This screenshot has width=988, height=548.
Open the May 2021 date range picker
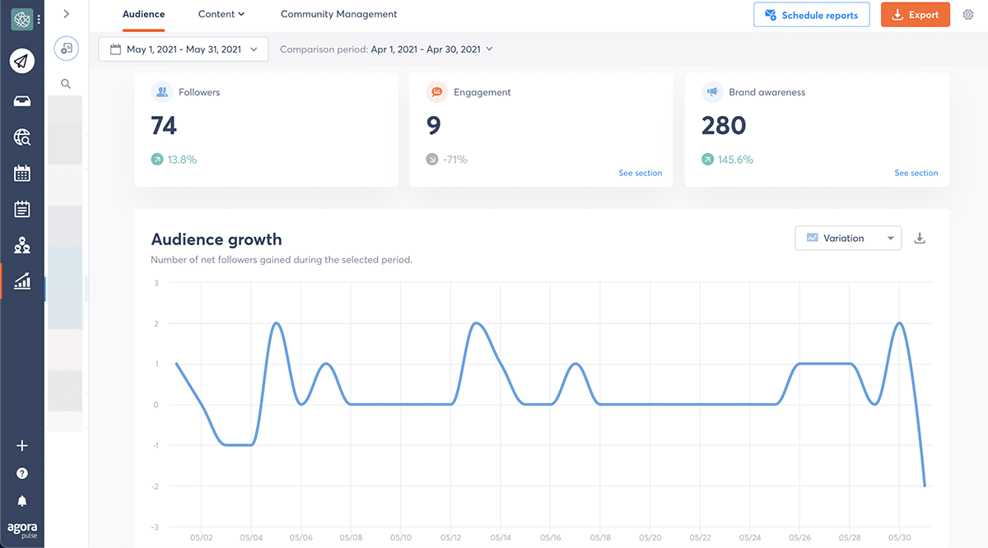click(x=183, y=49)
